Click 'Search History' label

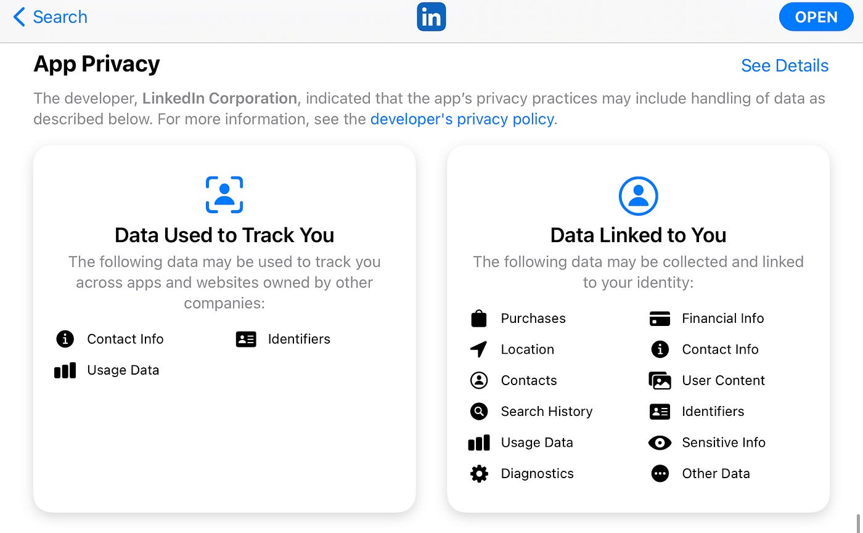pyautogui.click(x=547, y=411)
